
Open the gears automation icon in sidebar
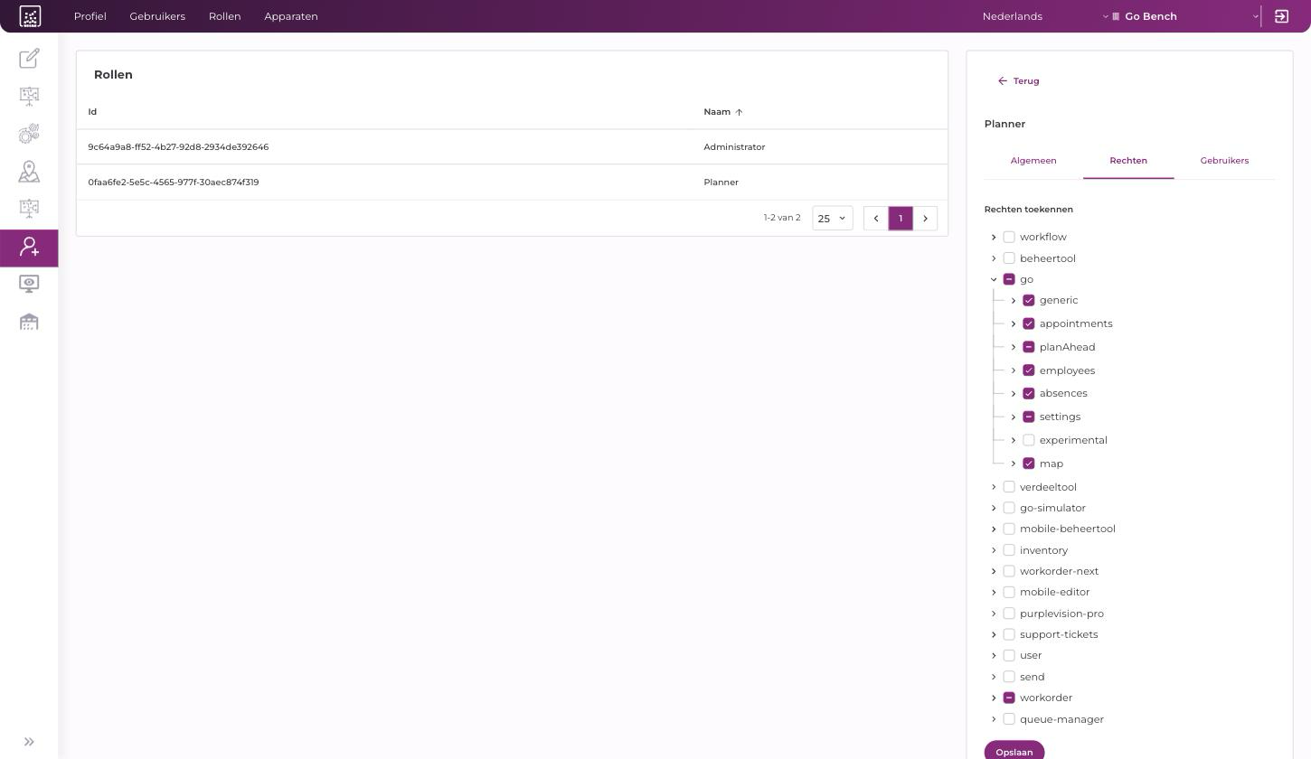coord(29,134)
